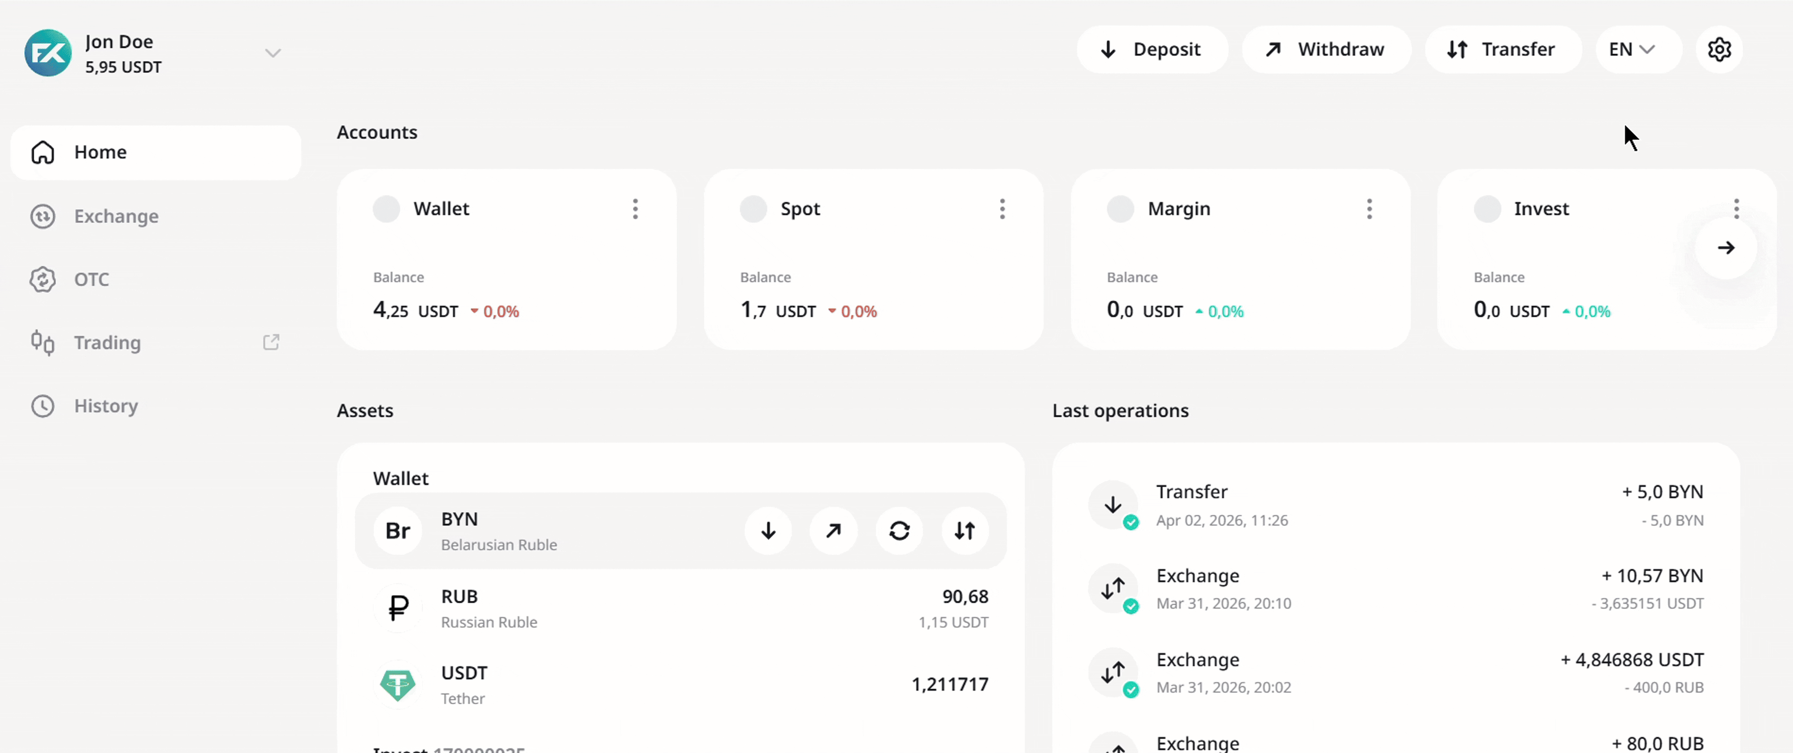The width and height of the screenshot is (1793, 753).
Task: Click the BYN row withdraw arrow icon
Action: point(833,531)
